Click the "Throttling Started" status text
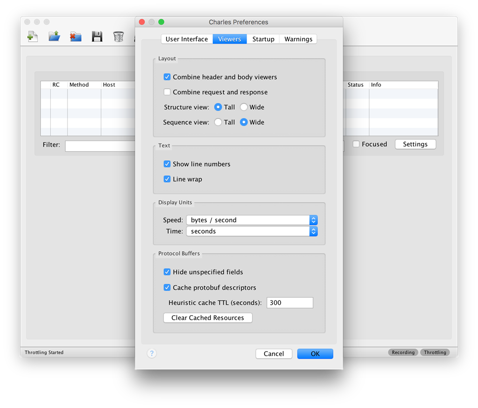Image resolution: width=478 pixels, height=408 pixels. tap(44, 353)
